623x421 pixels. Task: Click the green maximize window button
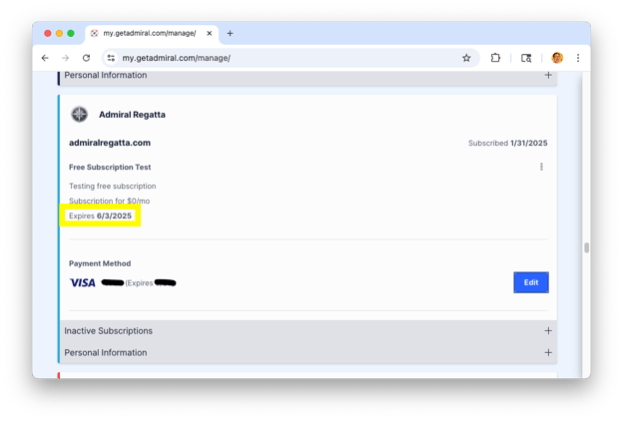point(71,33)
